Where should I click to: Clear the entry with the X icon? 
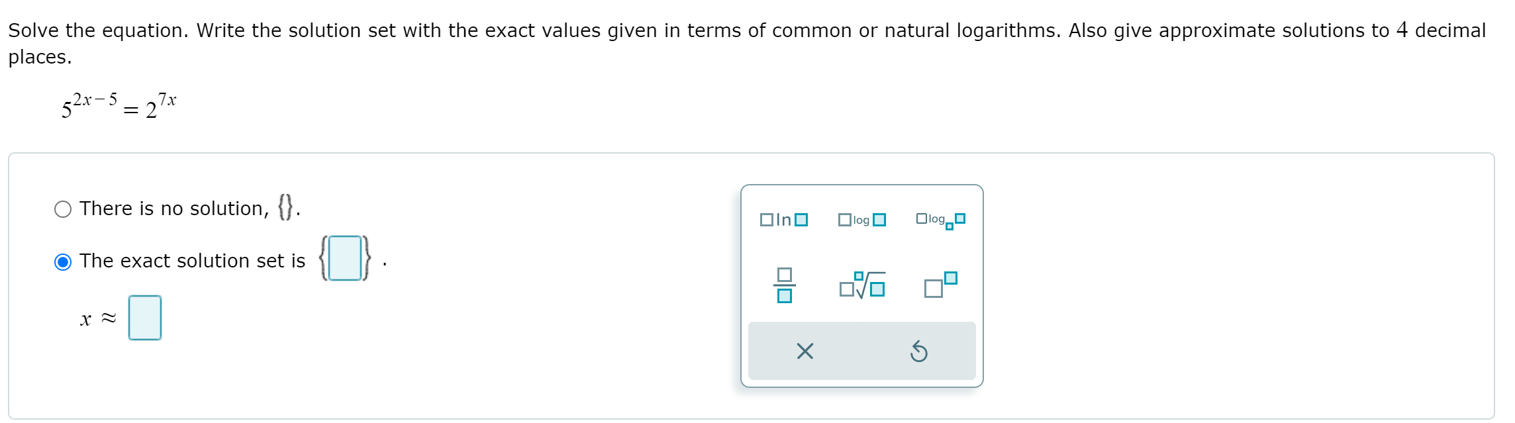[x=805, y=352]
